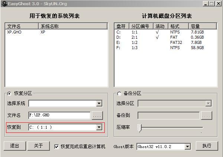Select the D: partition row
Image resolution: width=223 pixels, height=157 pixels.
[x=165, y=37]
